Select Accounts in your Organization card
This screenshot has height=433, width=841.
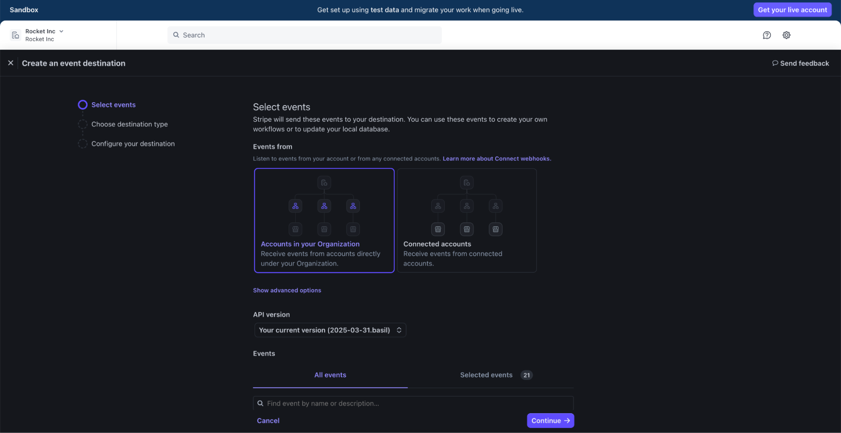tap(324, 220)
